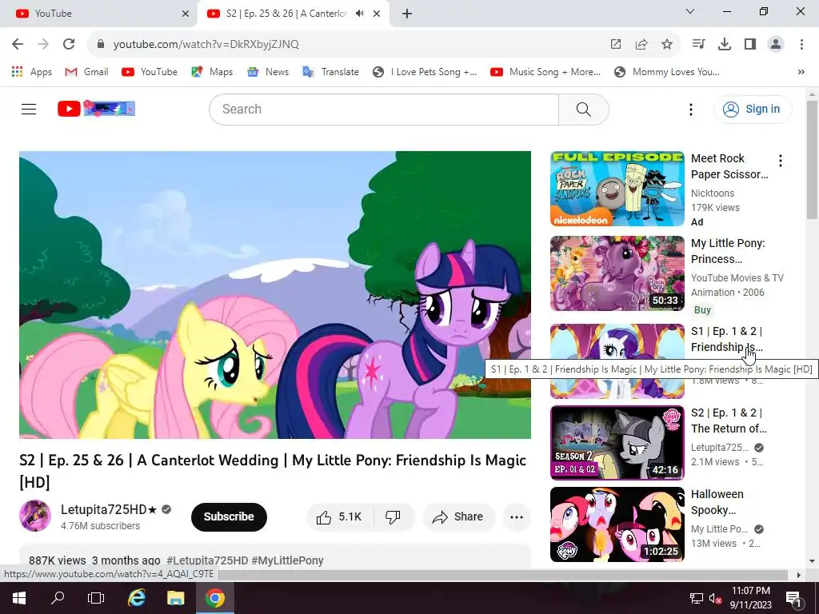Click in the YouTube Search field
This screenshot has height=614, width=819.
point(384,109)
